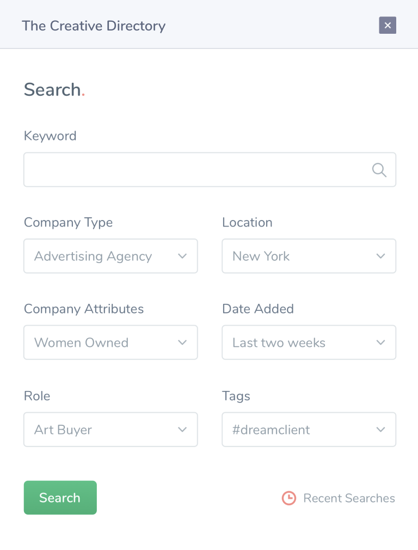Viewport: 418px width, 550px height.
Task: Click the Keyword field label
Action: click(x=50, y=136)
